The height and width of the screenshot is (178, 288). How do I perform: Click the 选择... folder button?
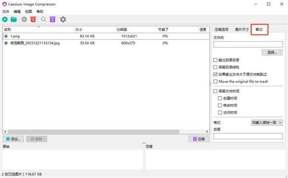coord(272,52)
